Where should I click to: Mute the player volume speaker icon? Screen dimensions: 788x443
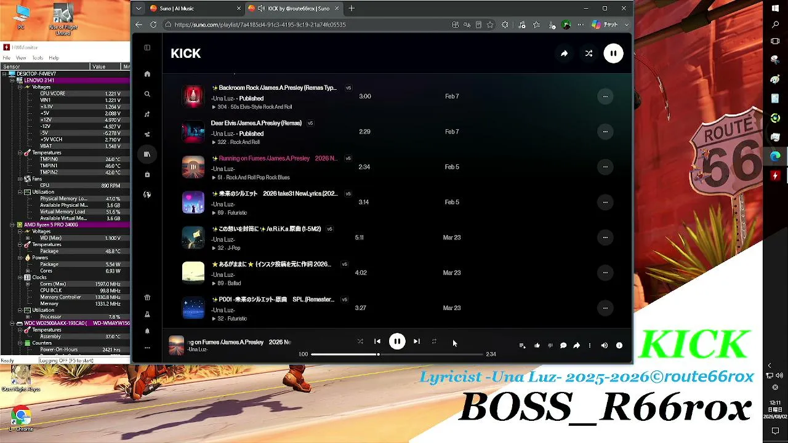(x=605, y=346)
